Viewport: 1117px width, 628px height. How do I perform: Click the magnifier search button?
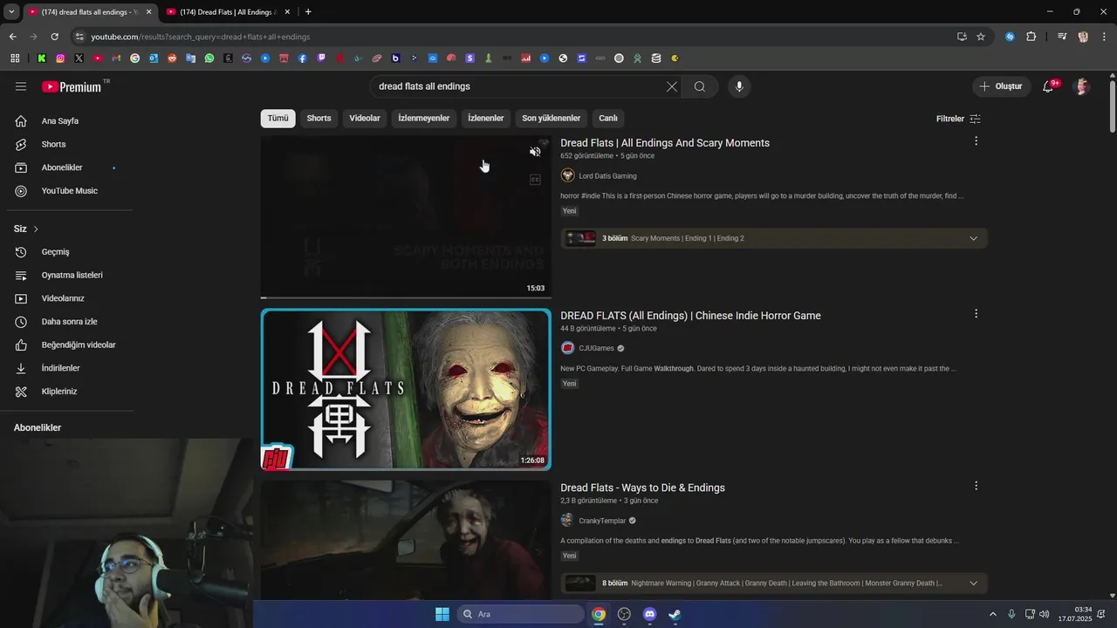tap(700, 86)
